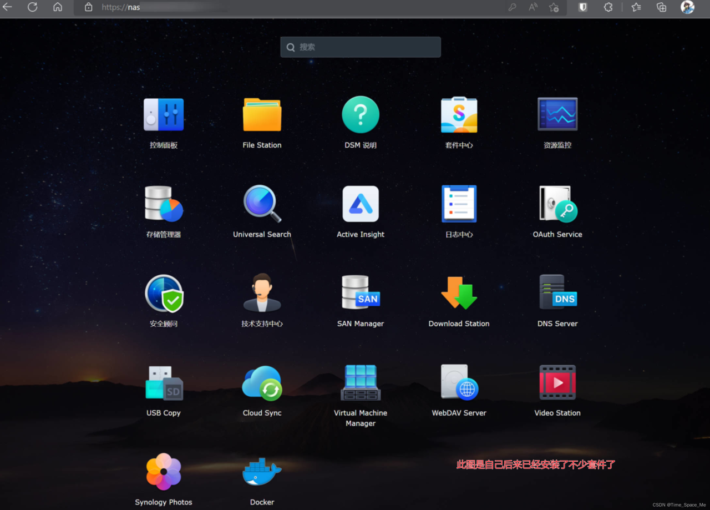
Task: Open SAN Manager
Action: (361, 294)
